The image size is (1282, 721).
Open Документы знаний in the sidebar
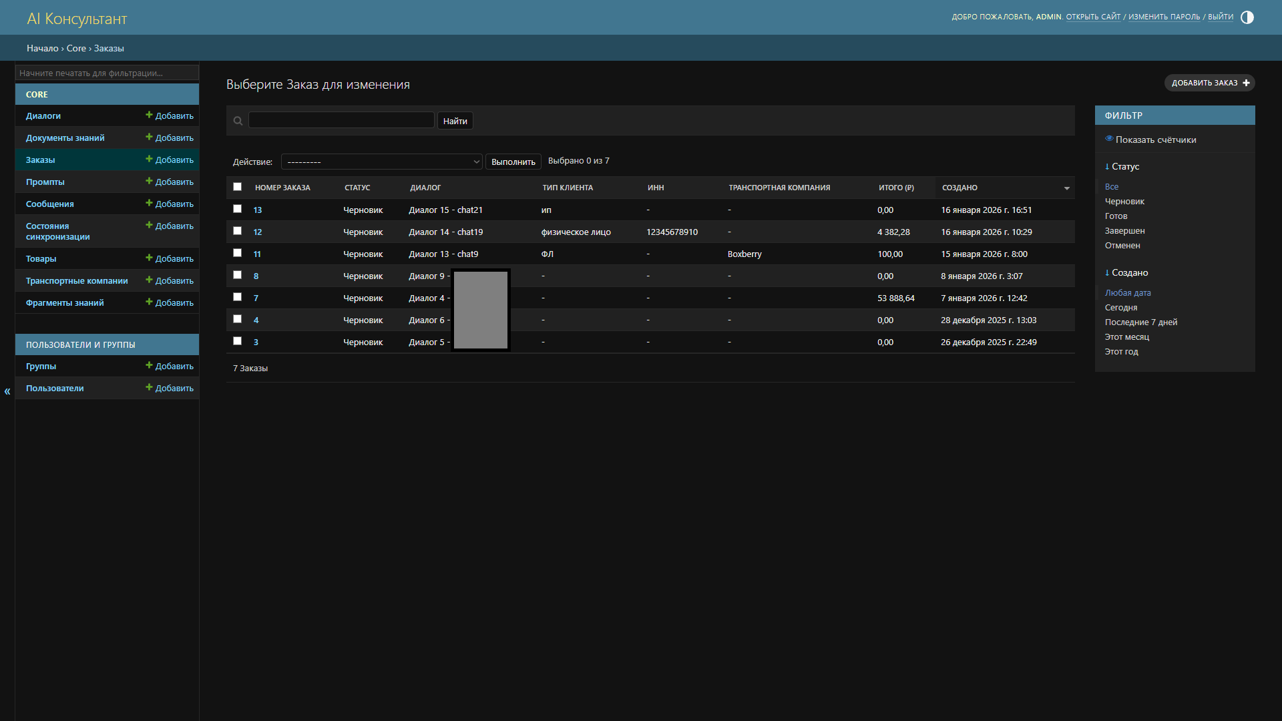65,138
